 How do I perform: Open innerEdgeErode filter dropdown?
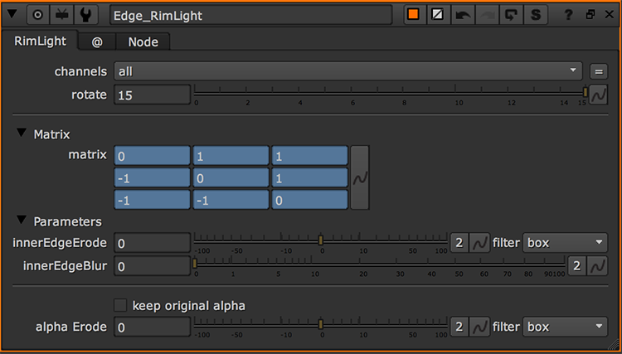point(565,243)
